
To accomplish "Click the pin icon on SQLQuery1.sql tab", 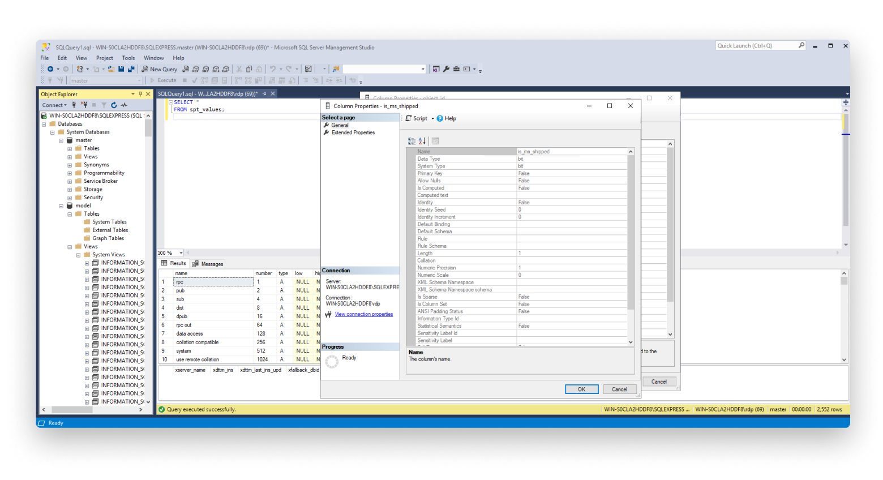I will (264, 94).
